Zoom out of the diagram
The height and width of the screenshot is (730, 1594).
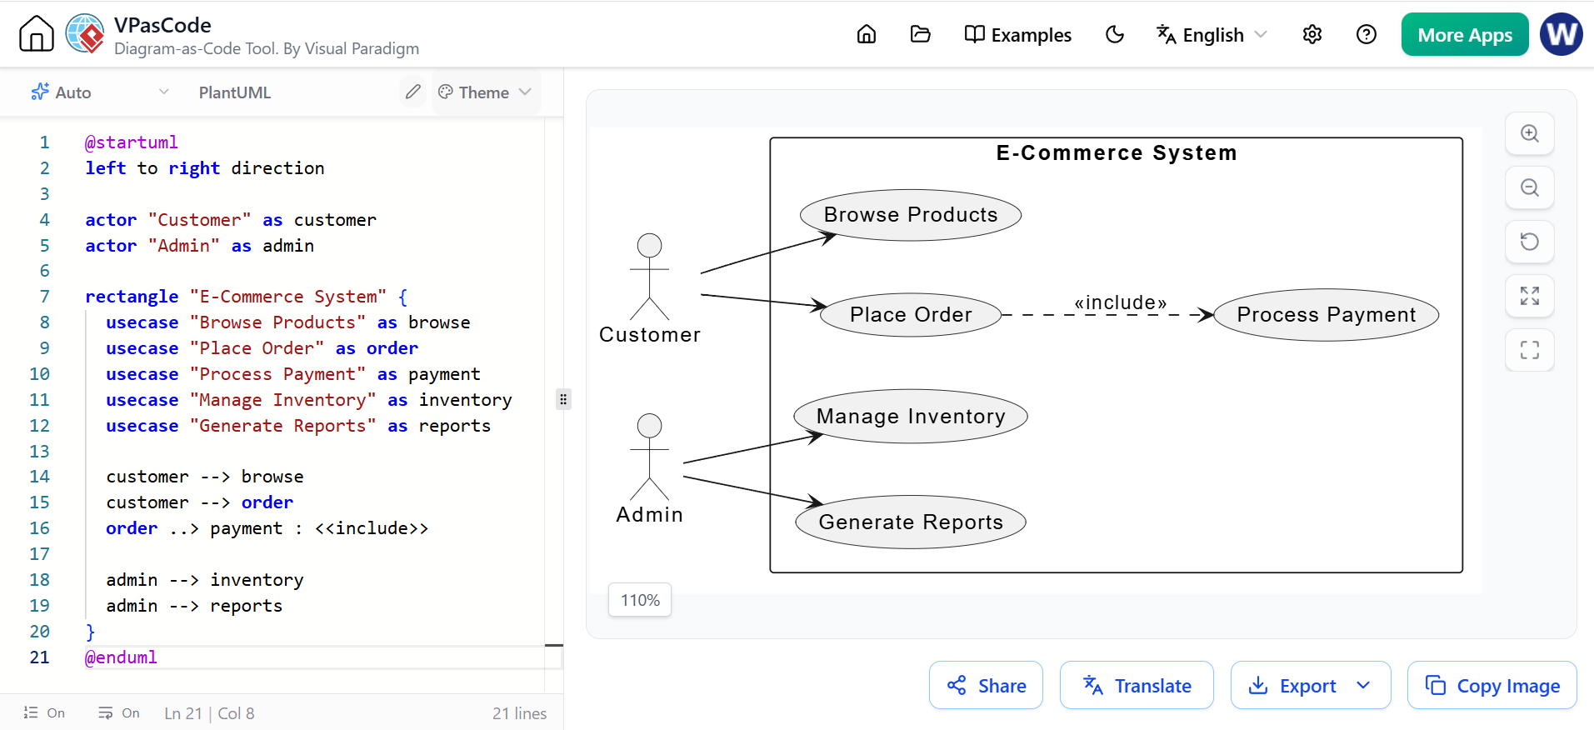click(1530, 187)
